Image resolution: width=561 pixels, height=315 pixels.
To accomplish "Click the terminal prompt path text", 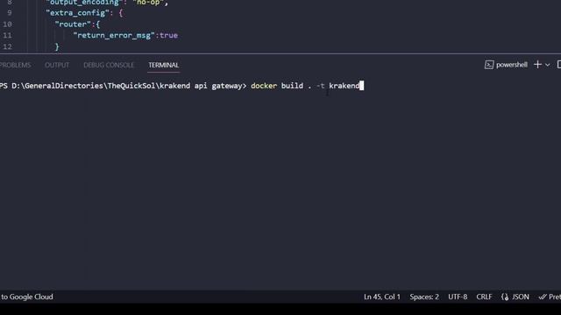I will point(123,86).
